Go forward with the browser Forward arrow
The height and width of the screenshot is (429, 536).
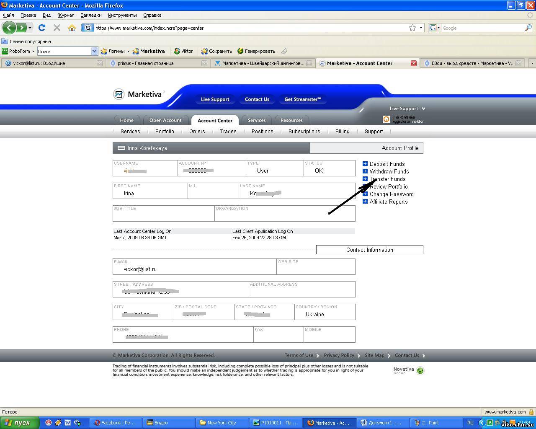21,28
